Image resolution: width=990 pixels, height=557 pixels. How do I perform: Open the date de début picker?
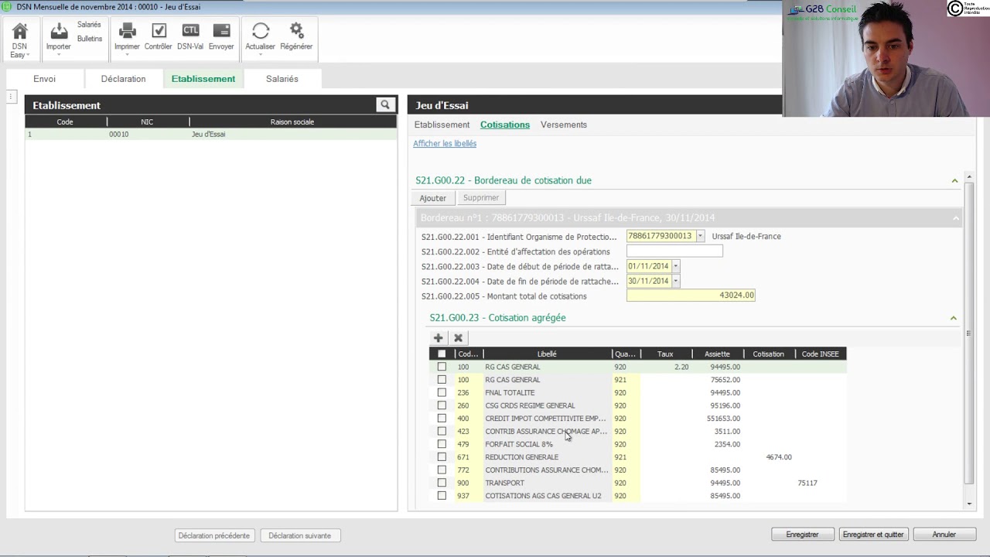click(675, 266)
